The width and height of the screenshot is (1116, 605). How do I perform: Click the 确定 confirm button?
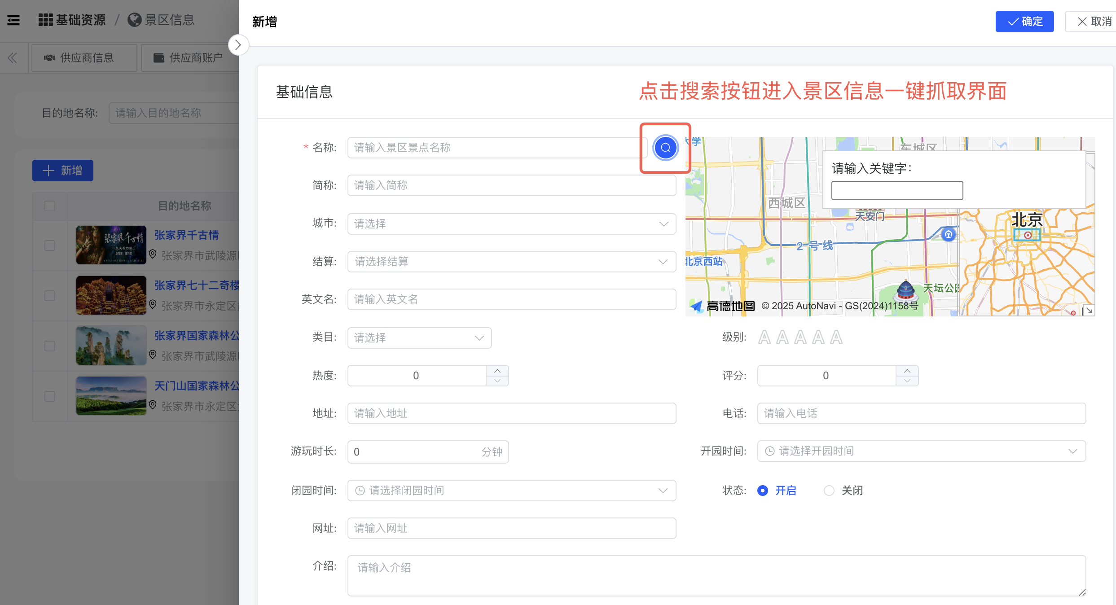coord(1025,21)
